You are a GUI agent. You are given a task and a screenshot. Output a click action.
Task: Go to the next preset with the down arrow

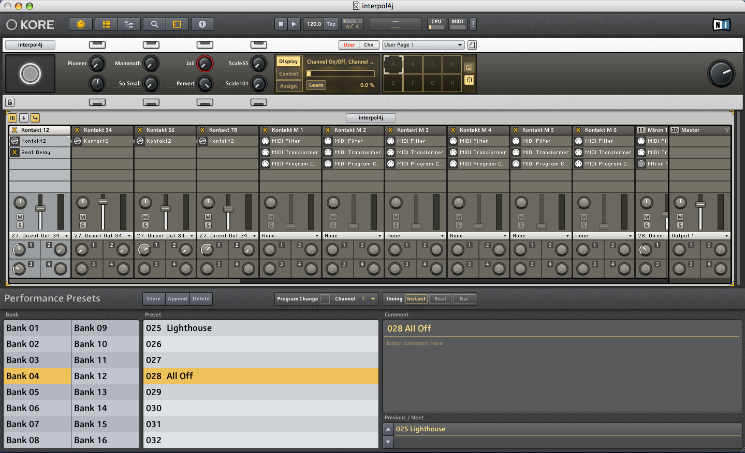[388, 442]
